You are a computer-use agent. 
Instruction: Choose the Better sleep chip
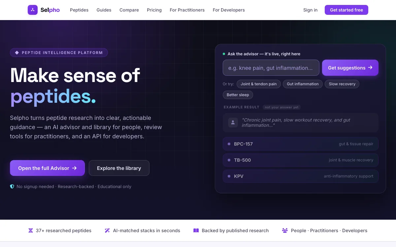tap(238, 95)
